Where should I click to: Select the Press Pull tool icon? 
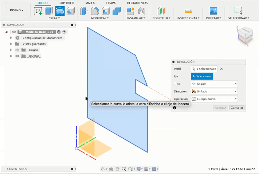(84, 11)
